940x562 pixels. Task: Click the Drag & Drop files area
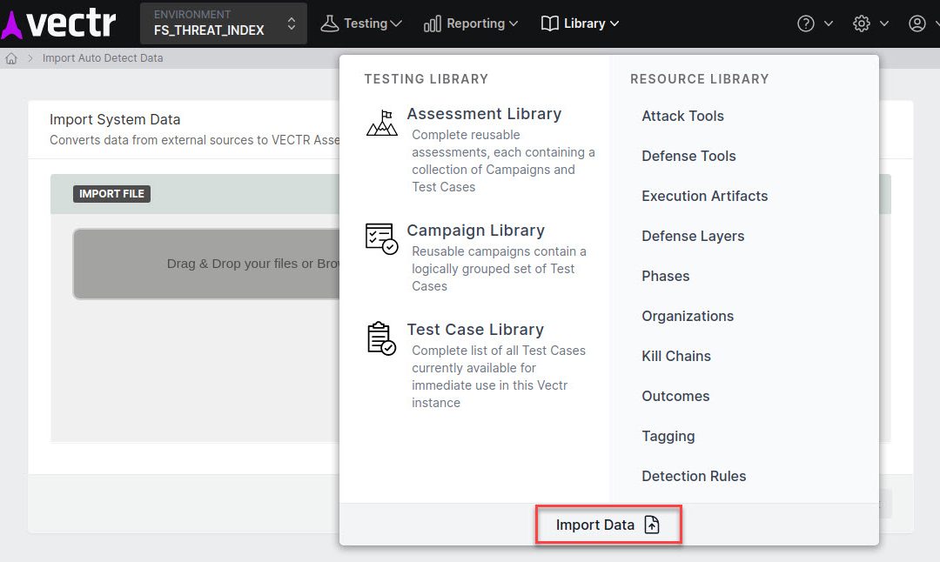click(x=206, y=264)
